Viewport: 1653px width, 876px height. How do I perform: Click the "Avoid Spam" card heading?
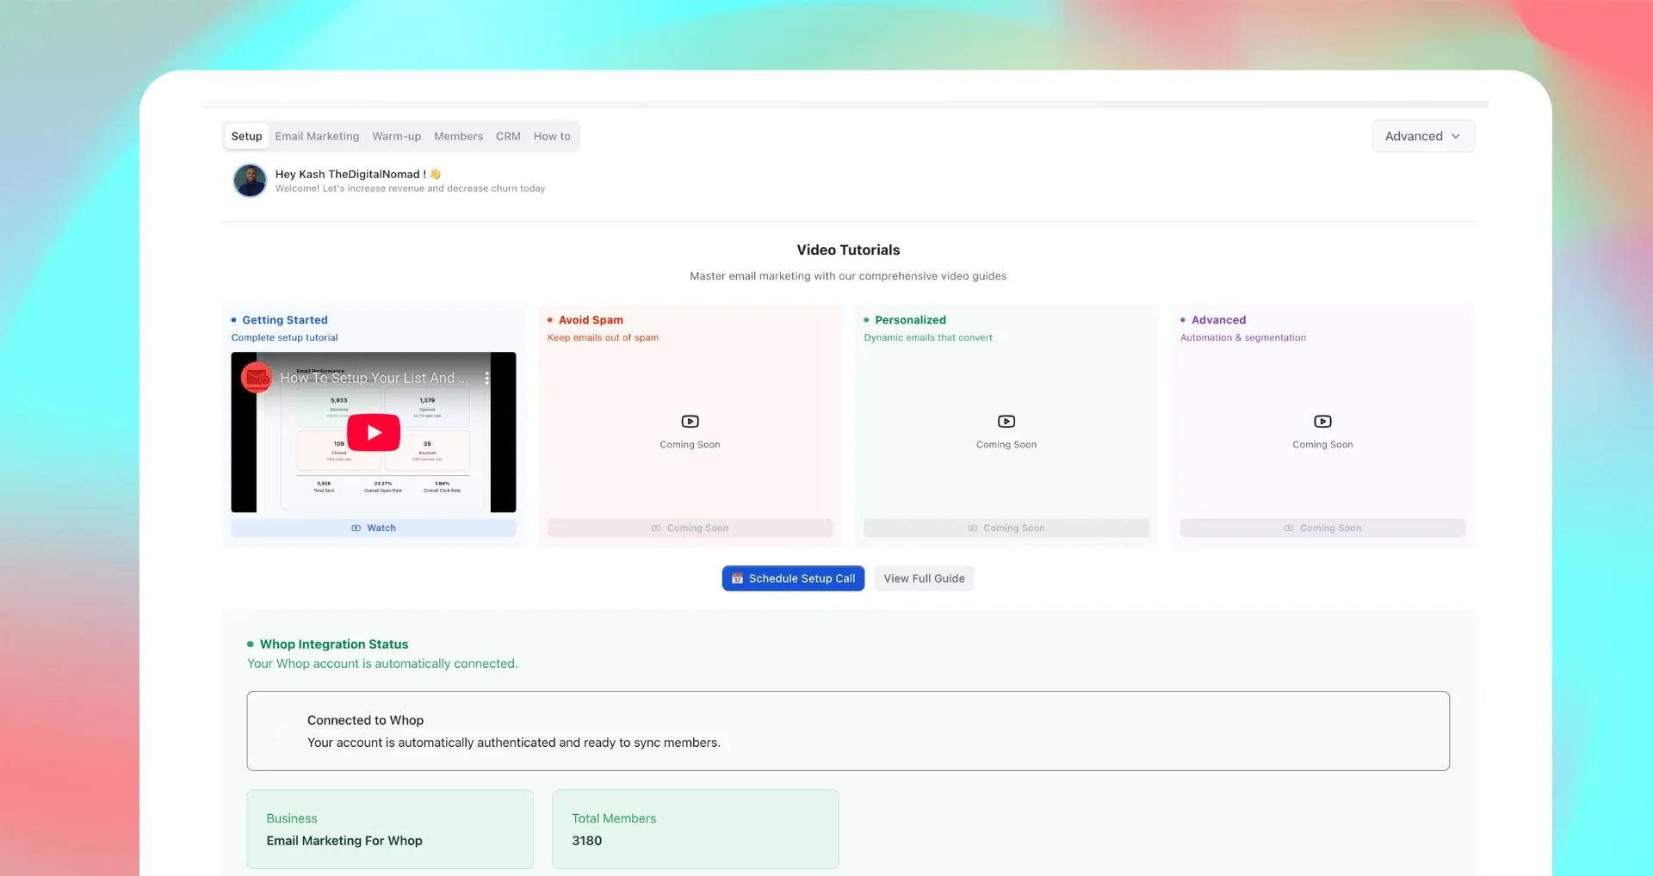point(591,320)
